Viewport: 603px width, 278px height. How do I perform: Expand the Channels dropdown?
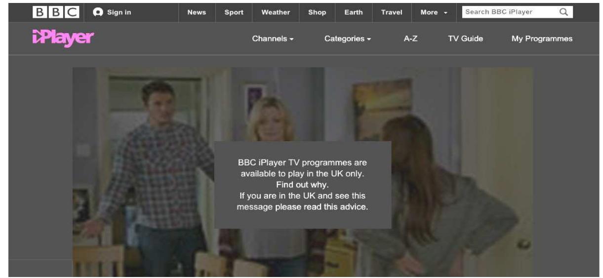(x=273, y=39)
